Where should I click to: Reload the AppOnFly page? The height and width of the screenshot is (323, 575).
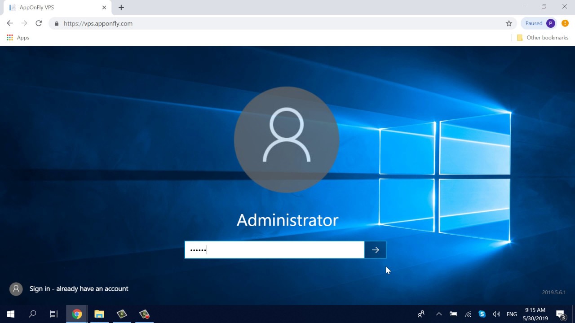click(39, 23)
